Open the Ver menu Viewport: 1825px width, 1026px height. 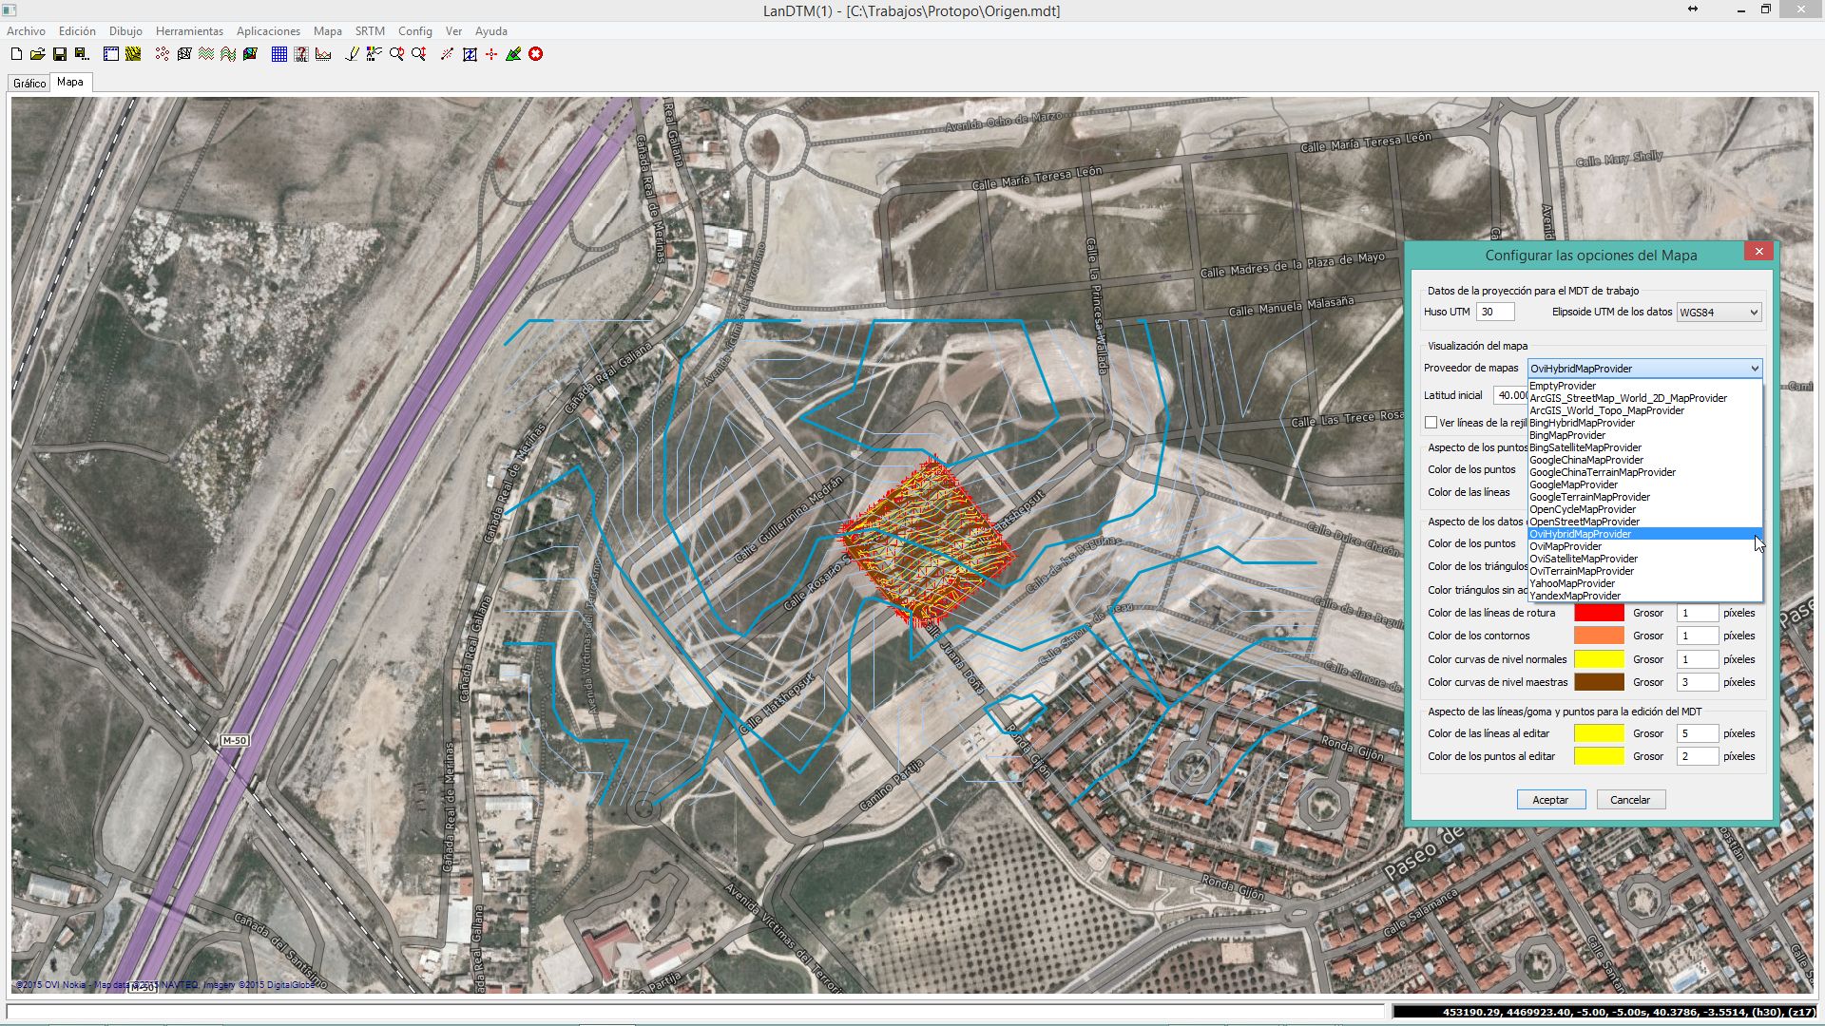pyautogui.click(x=453, y=31)
